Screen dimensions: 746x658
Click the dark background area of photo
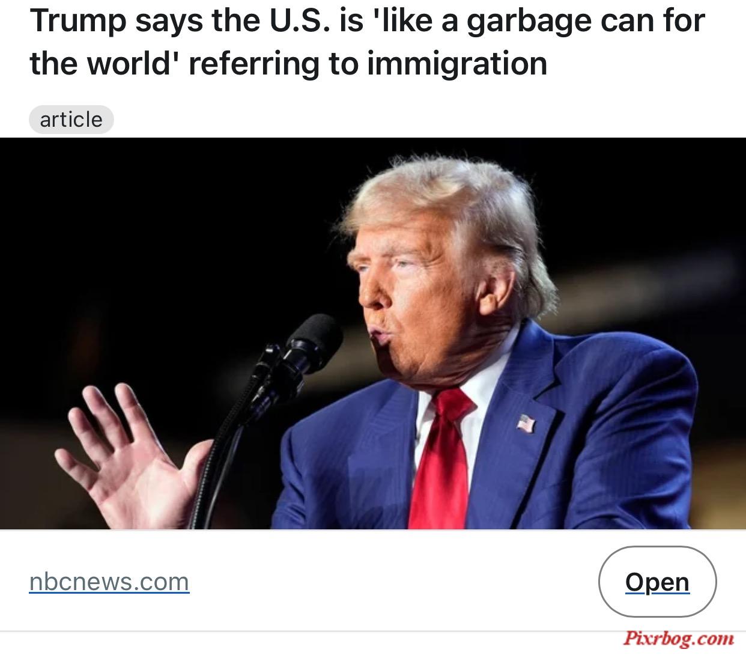point(150,240)
